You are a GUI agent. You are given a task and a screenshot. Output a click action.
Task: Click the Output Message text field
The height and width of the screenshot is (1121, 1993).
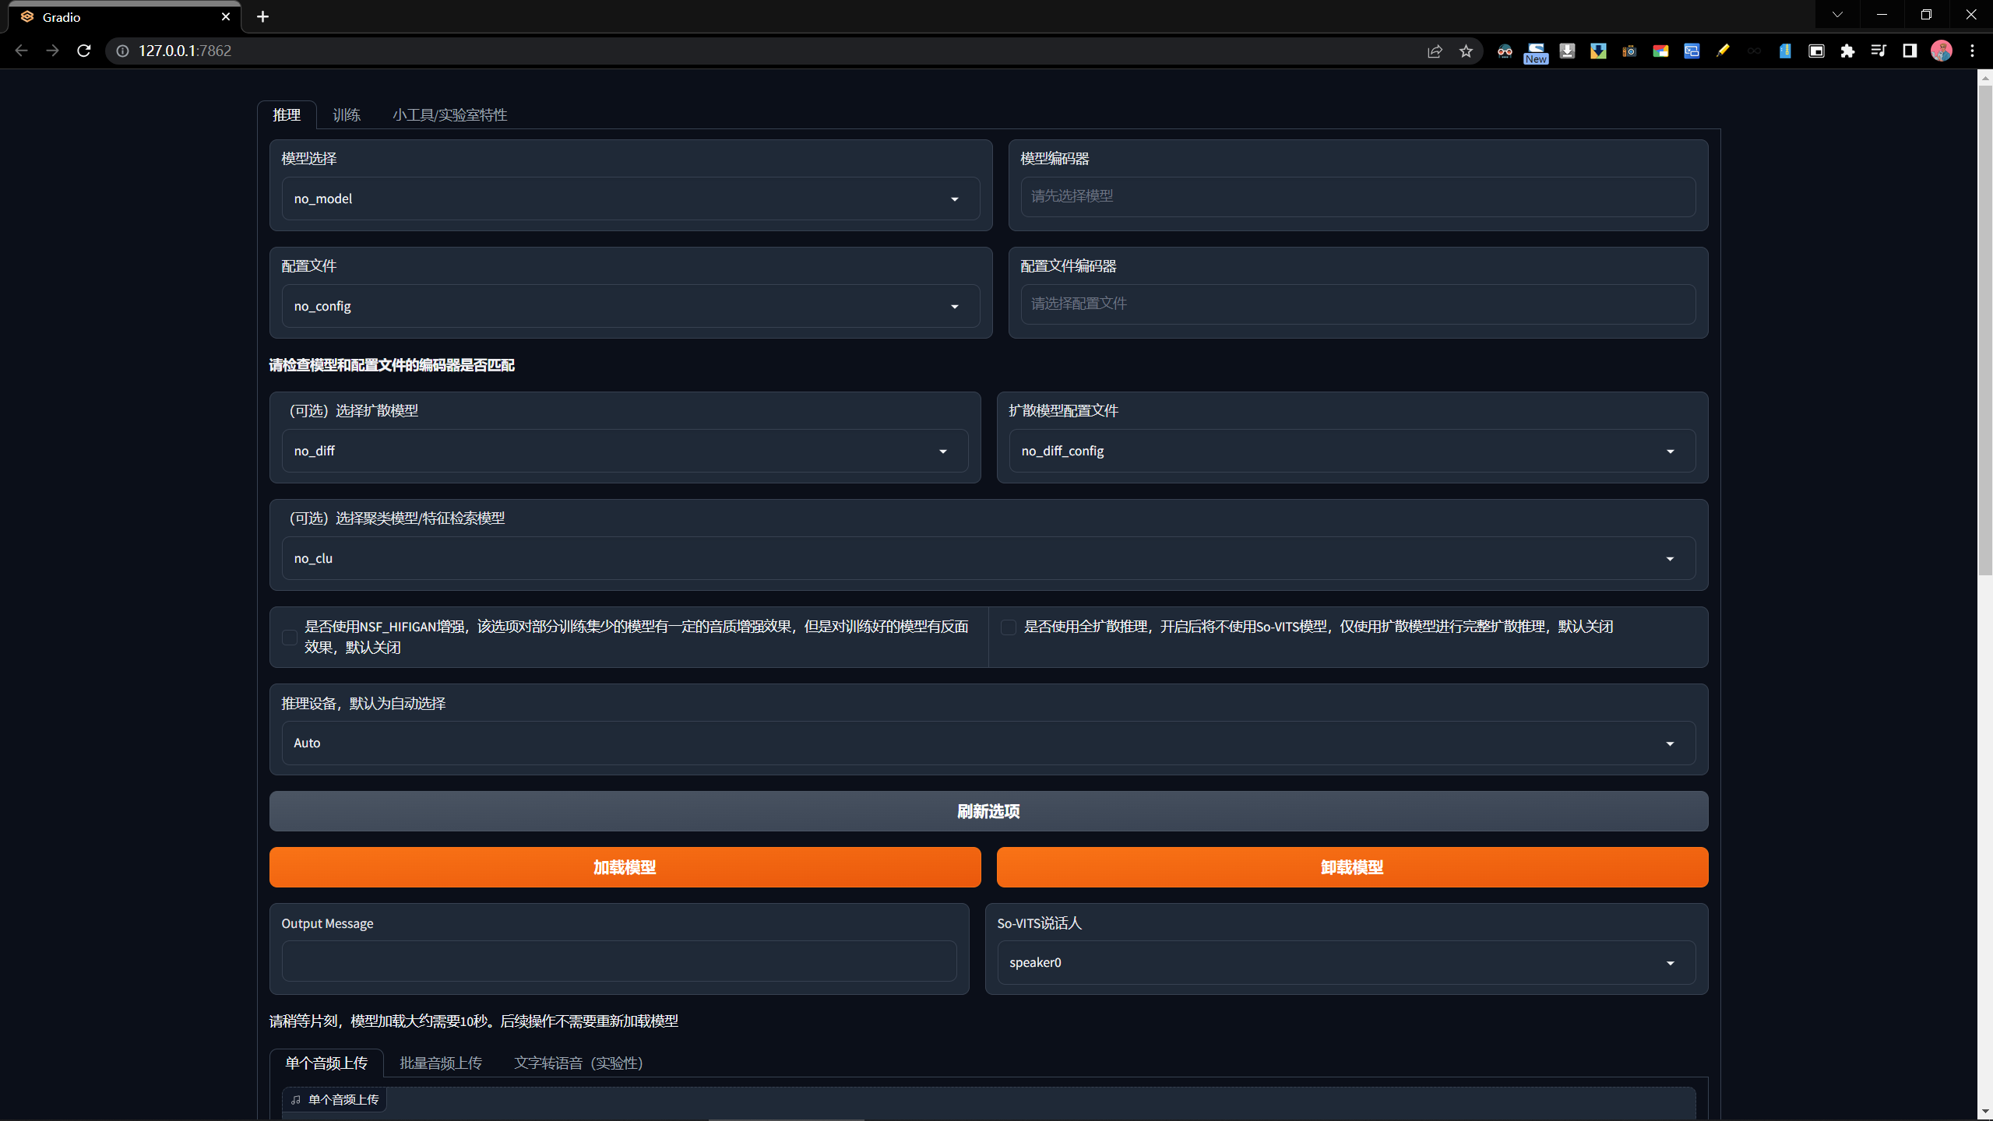coord(618,961)
